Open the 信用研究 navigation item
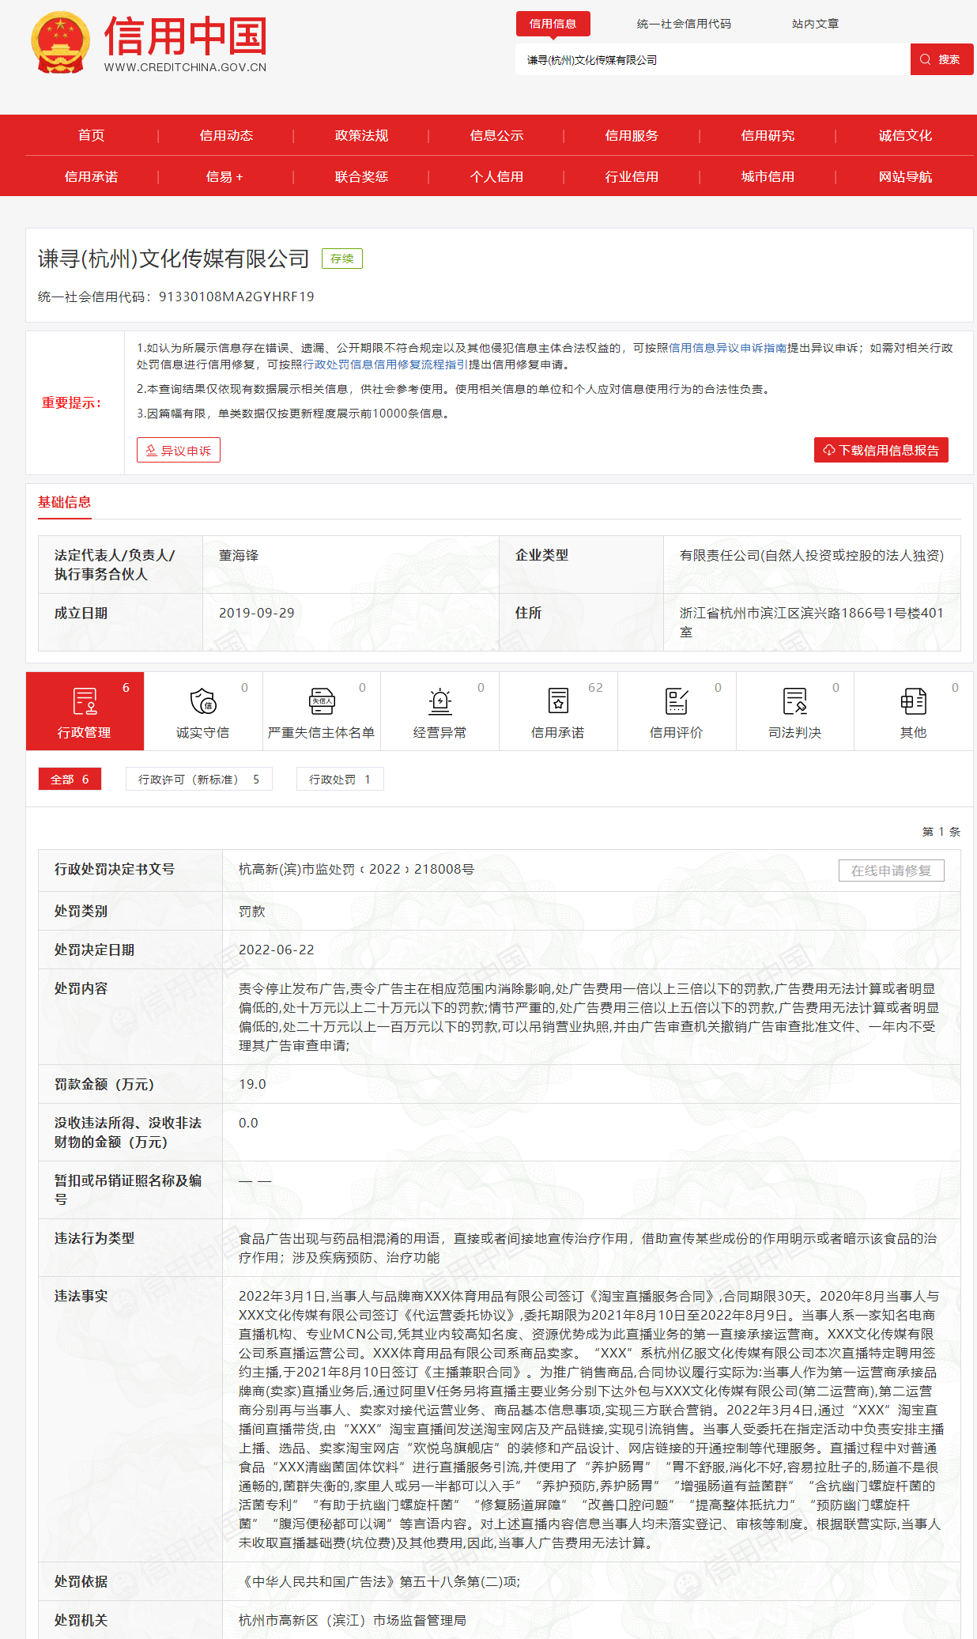Image resolution: width=977 pixels, height=1639 pixels. [x=768, y=135]
